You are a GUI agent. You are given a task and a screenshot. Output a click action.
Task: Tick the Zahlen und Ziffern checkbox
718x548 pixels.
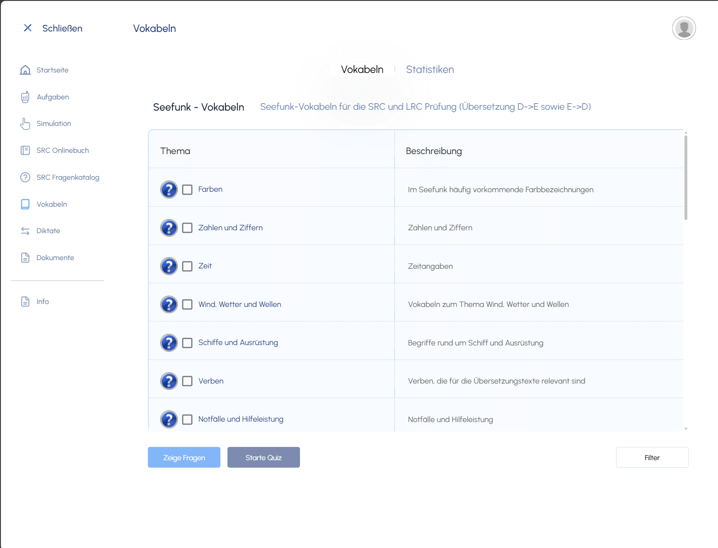coord(187,228)
